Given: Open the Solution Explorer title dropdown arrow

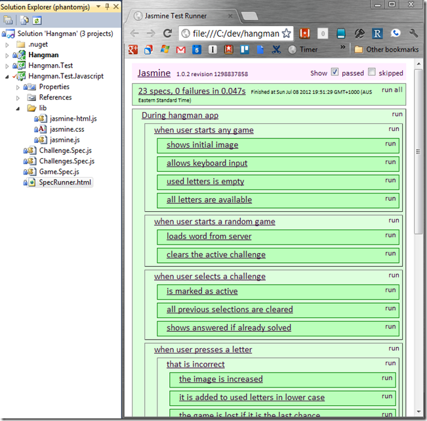Looking at the screenshot, I should [98, 7].
